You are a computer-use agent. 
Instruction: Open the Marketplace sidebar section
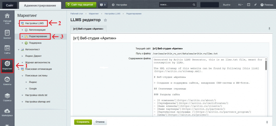click(7, 113)
